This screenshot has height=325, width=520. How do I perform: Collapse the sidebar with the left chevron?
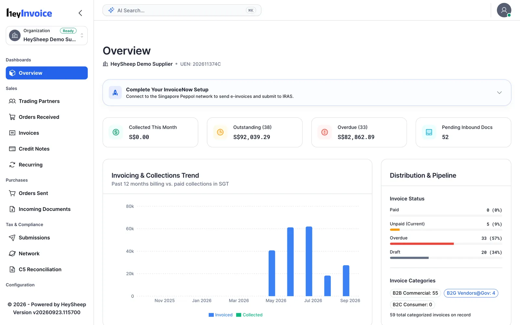80,13
